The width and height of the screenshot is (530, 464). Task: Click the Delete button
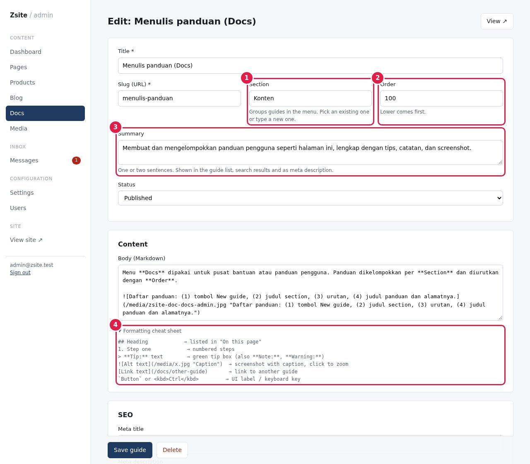click(172, 450)
